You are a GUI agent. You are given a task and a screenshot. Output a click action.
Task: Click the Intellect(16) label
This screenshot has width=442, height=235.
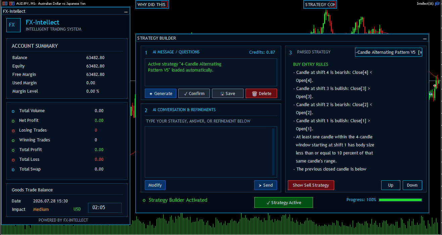click(425, 3)
